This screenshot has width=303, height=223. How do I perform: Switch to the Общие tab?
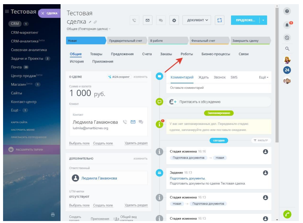coord(76,54)
